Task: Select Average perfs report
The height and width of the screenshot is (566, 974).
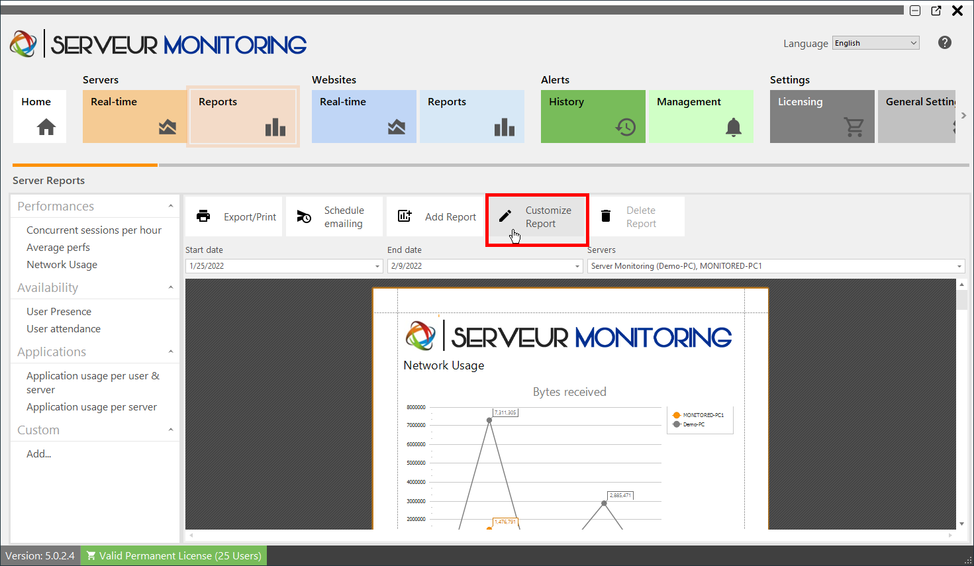Action: coord(58,247)
